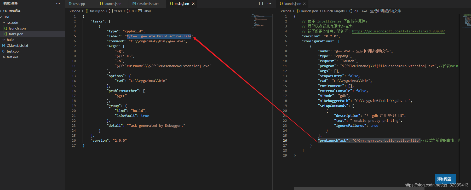Click Launch Targets breadcrumb segment
Screen dimensions: 471x190
(x=333, y=11)
